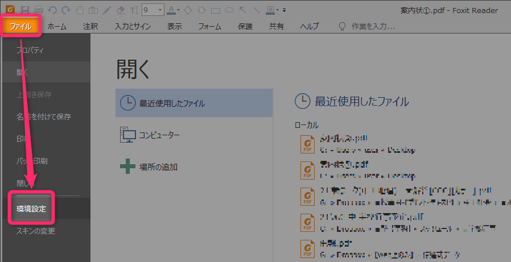Pick the Oval shape tool
Screen dimensions: 511x262
pyautogui.click(x=229, y=10)
